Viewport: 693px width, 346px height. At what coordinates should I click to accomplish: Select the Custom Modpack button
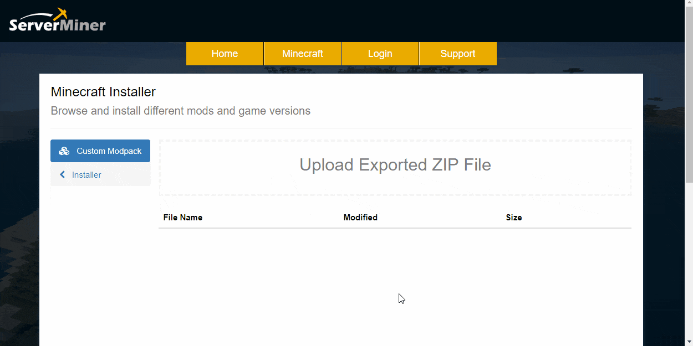[x=100, y=151]
